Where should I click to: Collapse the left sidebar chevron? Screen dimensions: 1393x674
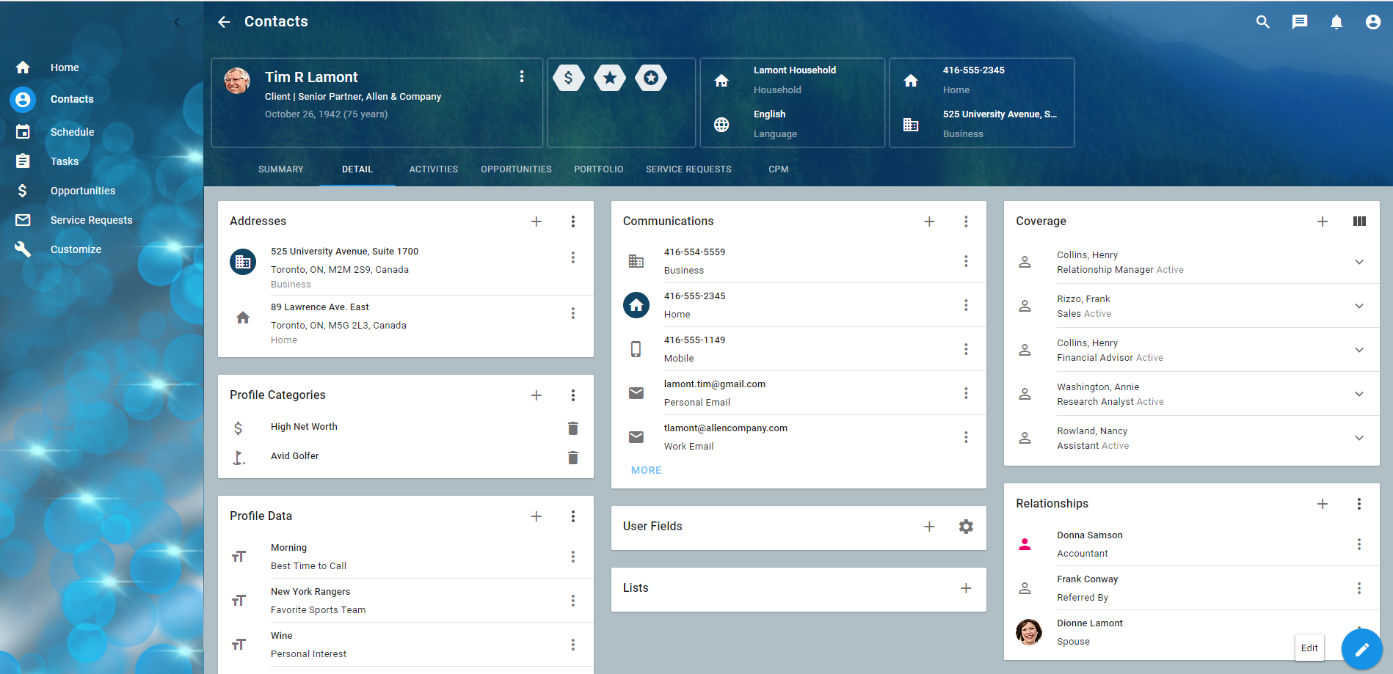[177, 22]
